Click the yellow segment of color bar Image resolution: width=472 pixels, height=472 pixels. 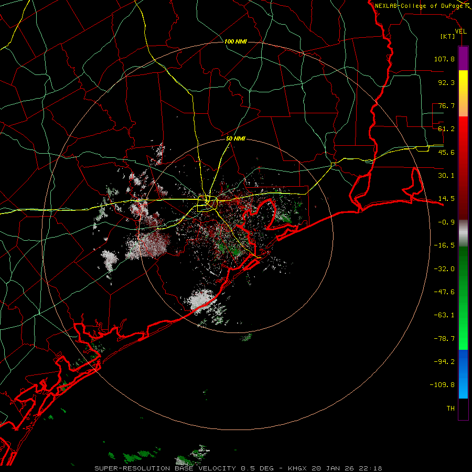pyautogui.click(x=463, y=93)
